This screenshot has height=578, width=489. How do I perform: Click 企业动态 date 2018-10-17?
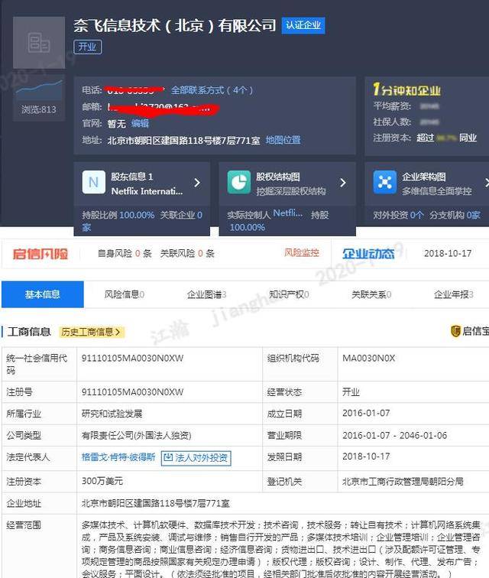(448, 254)
